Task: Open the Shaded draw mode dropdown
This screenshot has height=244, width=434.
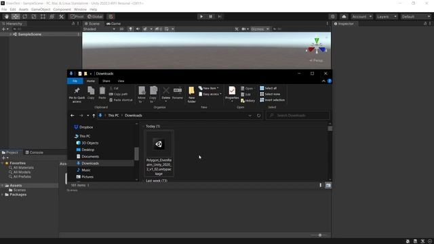Action: (99, 29)
